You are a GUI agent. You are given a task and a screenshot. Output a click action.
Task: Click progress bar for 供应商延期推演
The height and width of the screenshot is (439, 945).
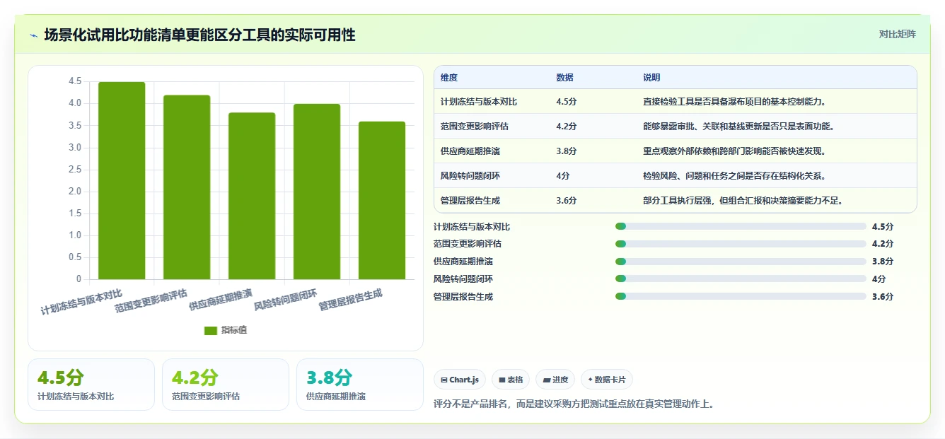point(741,262)
